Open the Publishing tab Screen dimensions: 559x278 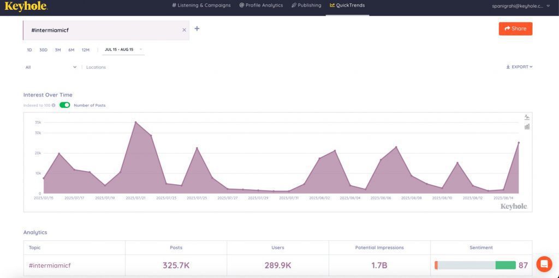pos(306,5)
